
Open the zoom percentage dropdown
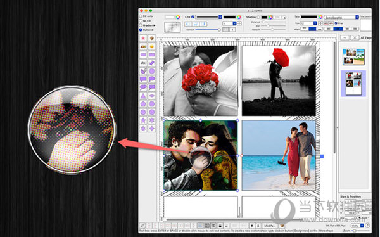tap(358, 226)
